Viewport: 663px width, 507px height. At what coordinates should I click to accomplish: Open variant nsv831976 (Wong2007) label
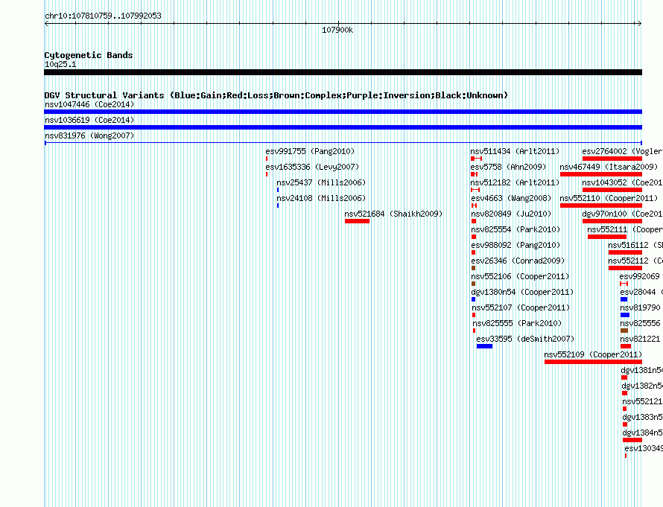click(89, 135)
